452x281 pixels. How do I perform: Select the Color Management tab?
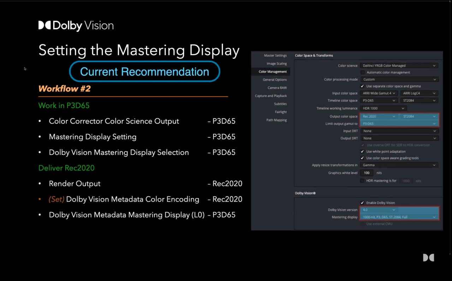click(x=273, y=72)
